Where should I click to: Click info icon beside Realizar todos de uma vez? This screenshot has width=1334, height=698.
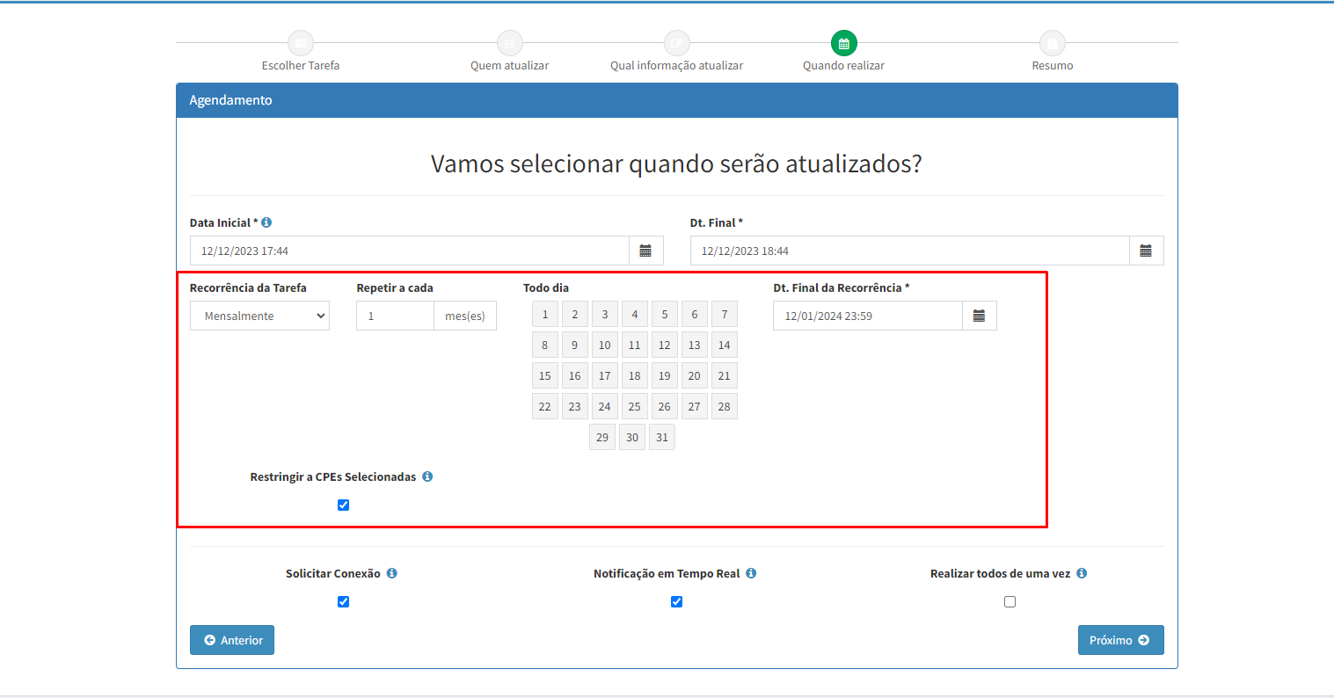pyautogui.click(x=1082, y=573)
